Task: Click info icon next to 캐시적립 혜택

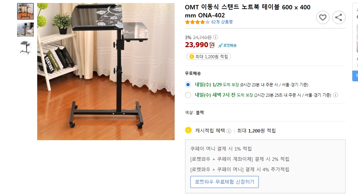Action: click(x=229, y=131)
